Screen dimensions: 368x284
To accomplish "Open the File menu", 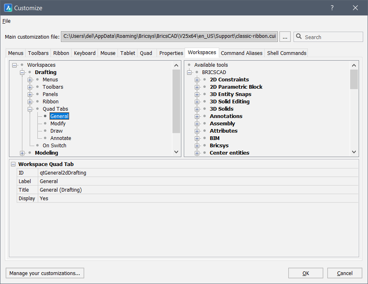I will click(7, 21).
